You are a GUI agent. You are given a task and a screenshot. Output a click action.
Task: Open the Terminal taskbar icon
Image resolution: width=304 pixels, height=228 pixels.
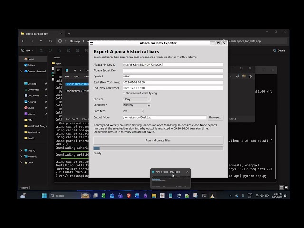click(204, 196)
